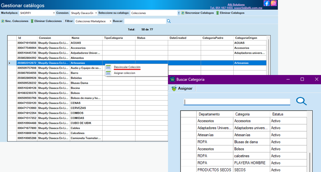Click the Asignar basket icon

[174, 89]
